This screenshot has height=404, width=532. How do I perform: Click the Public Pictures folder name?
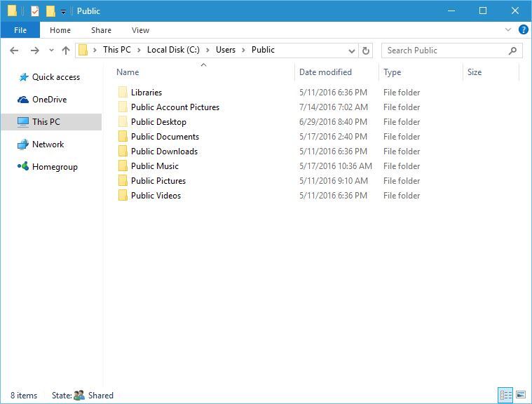[158, 181]
